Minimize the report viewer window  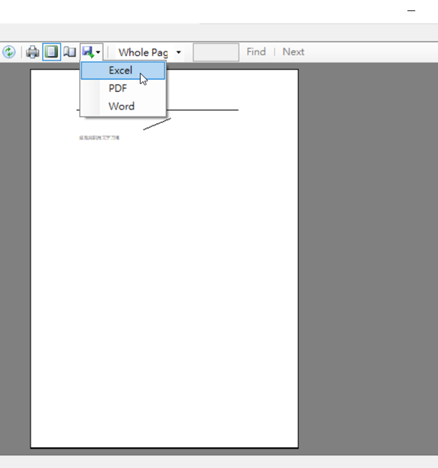pyautogui.click(x=411, y=11)
